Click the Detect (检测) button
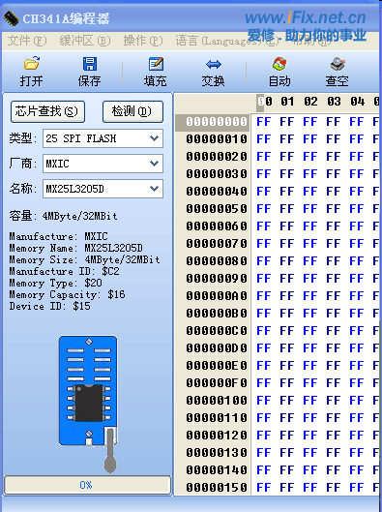The height and width of the screenshot is (512, 382). click(x=132, y=111)
